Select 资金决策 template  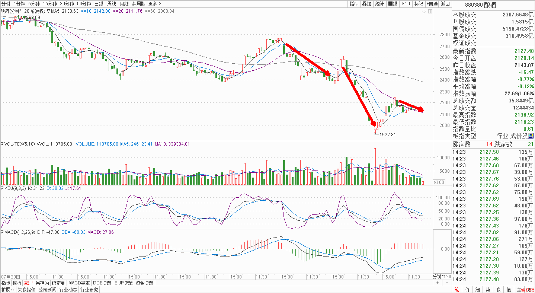pos(145,283)
